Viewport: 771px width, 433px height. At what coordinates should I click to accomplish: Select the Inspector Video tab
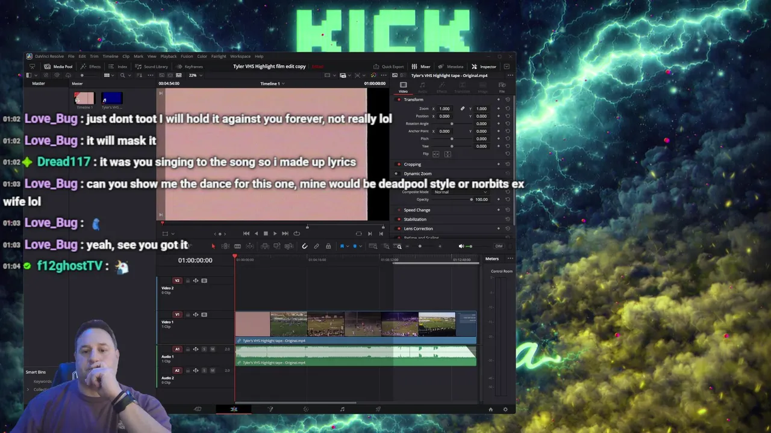tap(403, 87)
